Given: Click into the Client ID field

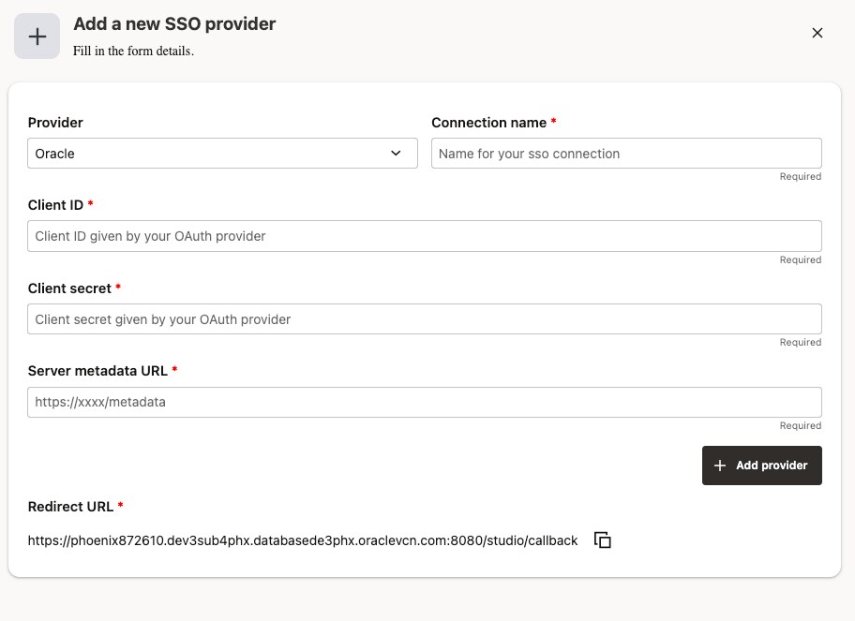Looking at the screenshot, I should (x=425, y=236).
